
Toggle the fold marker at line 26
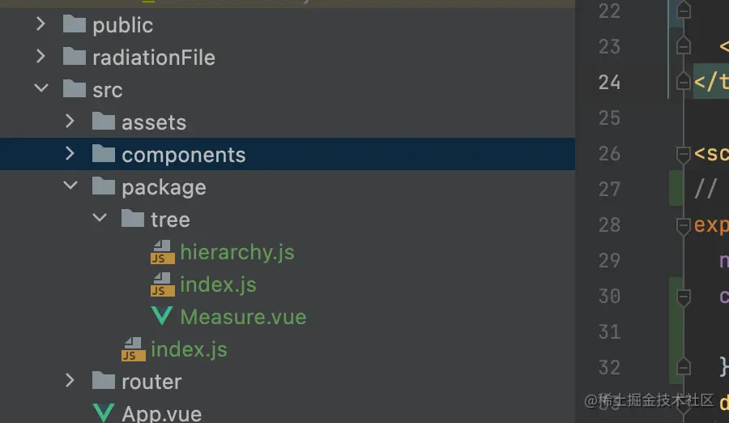(683, 153)
